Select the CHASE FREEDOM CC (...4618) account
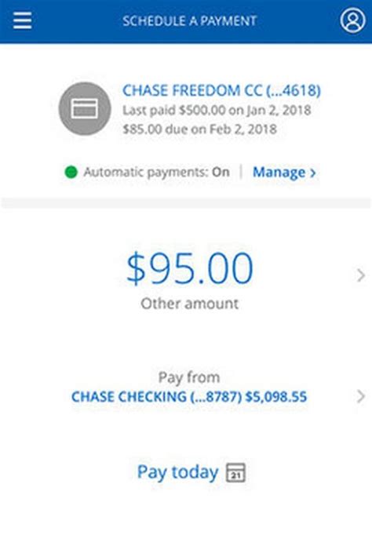Image resolution: width=372 pixels, height=535 pixels. pos(221,91)
